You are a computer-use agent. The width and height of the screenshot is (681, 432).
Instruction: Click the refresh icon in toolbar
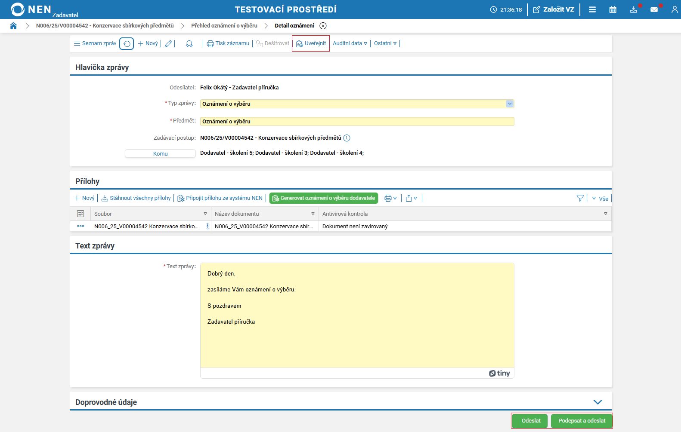tap(127, 43)
